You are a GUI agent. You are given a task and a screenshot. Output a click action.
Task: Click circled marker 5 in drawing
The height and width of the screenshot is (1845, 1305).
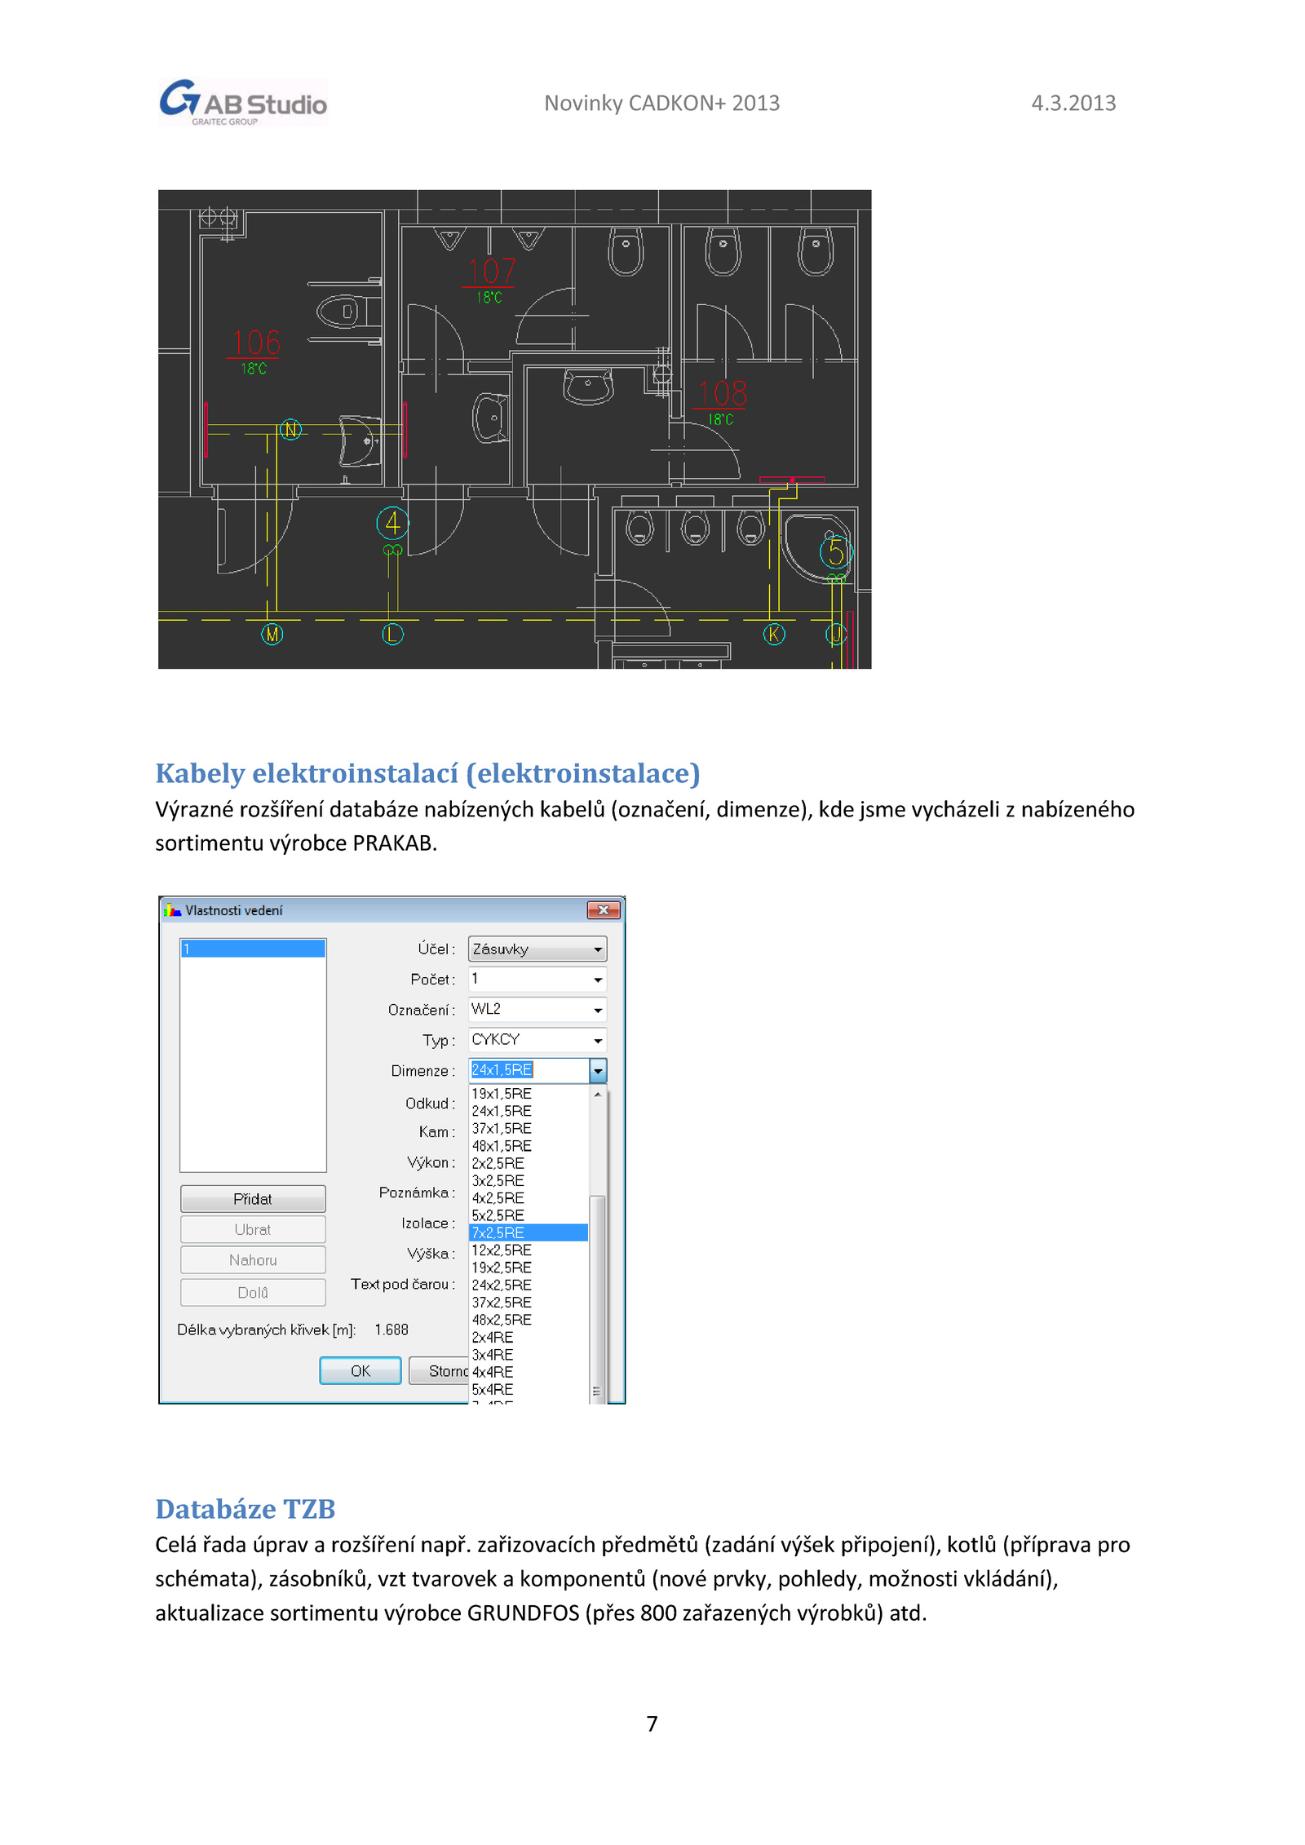click(836, 553)
